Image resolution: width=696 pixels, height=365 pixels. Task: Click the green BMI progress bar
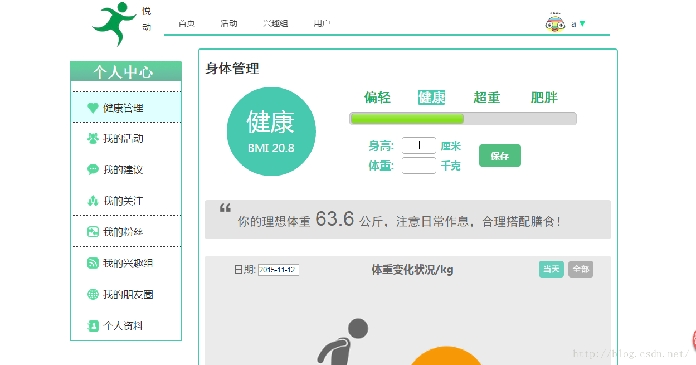point(463,119)
